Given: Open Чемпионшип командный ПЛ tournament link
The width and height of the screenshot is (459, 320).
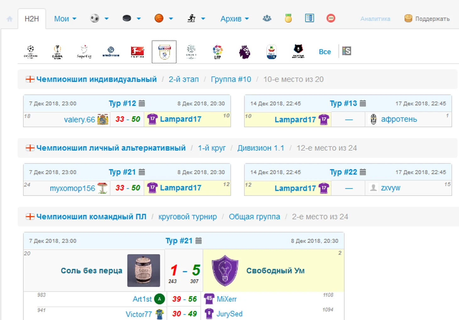Looking at the screenshot, I should pyautogui.click(x=91, y=217).
